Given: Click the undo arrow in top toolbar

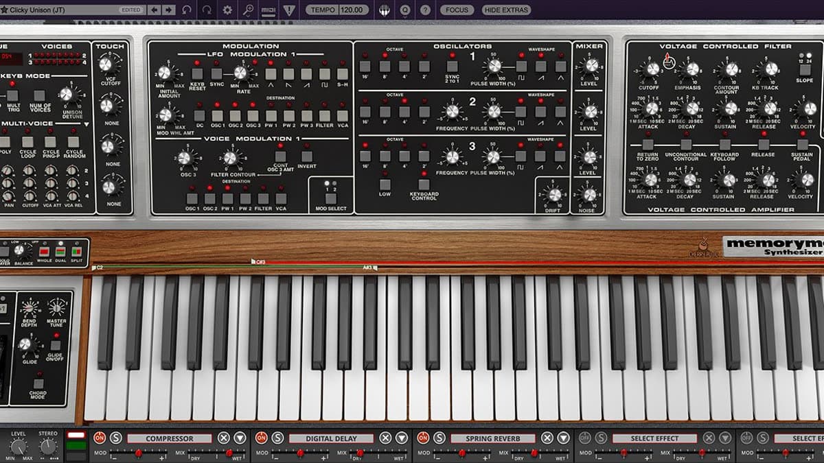Looking at the screenshot, I should pos(187,10).
